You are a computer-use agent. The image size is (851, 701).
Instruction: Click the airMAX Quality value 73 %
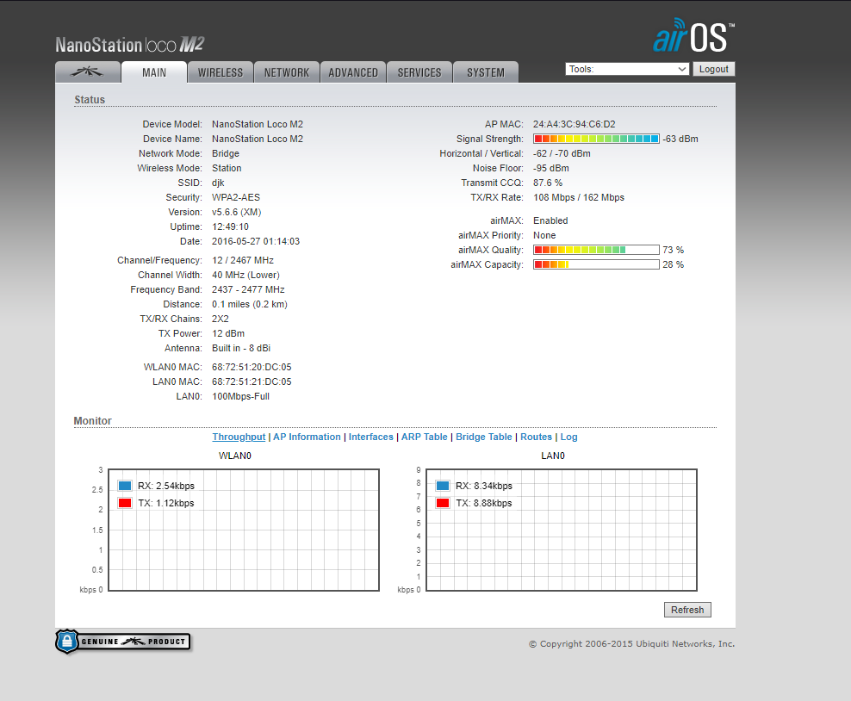[x=673, y=250]
